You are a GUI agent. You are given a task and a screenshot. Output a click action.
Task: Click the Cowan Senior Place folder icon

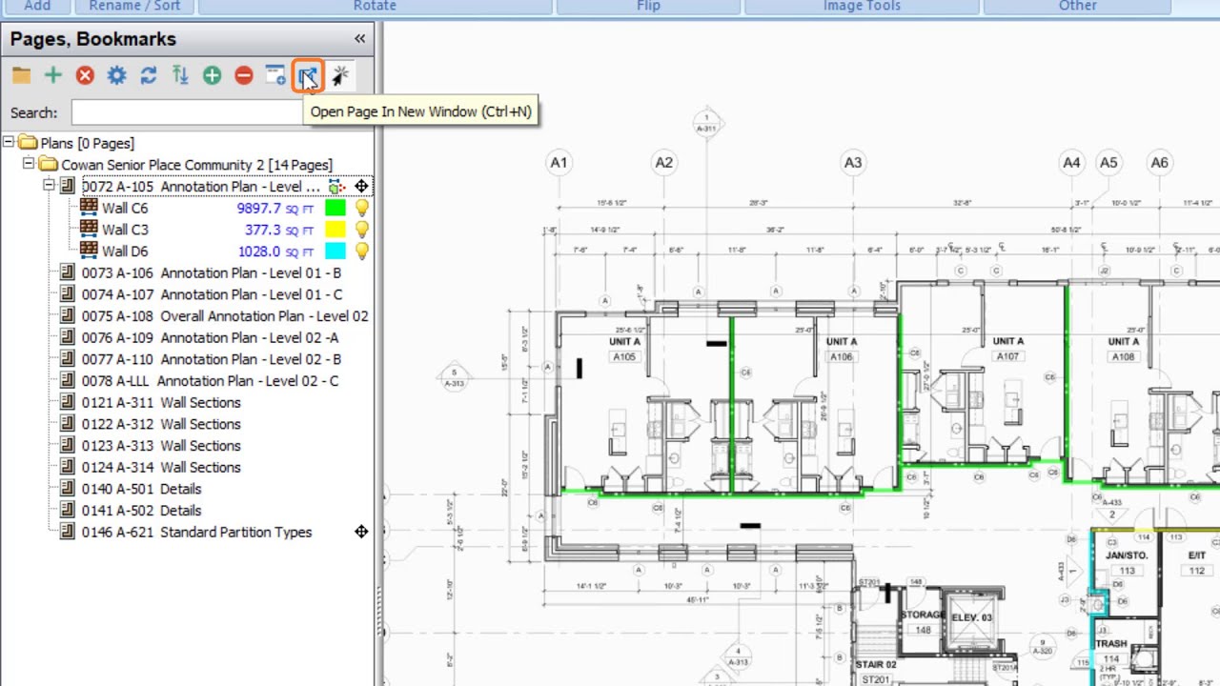[49, 165]
